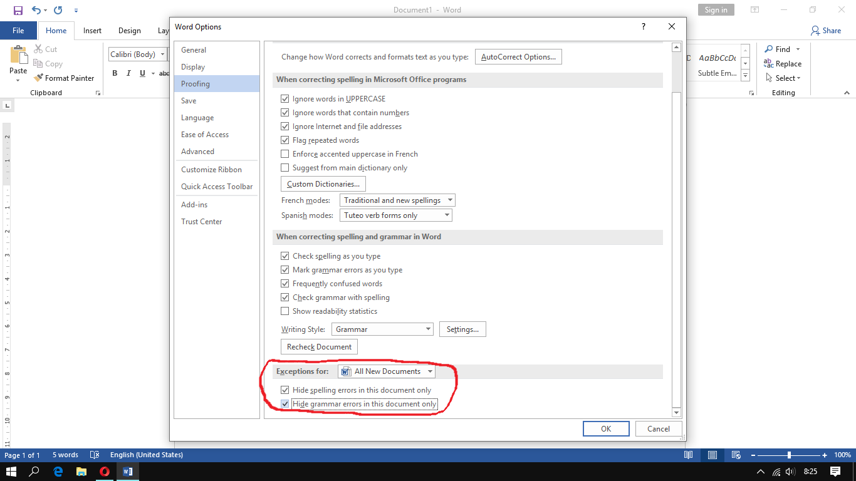Open the Trust Center category

click(x=216, y=222)
